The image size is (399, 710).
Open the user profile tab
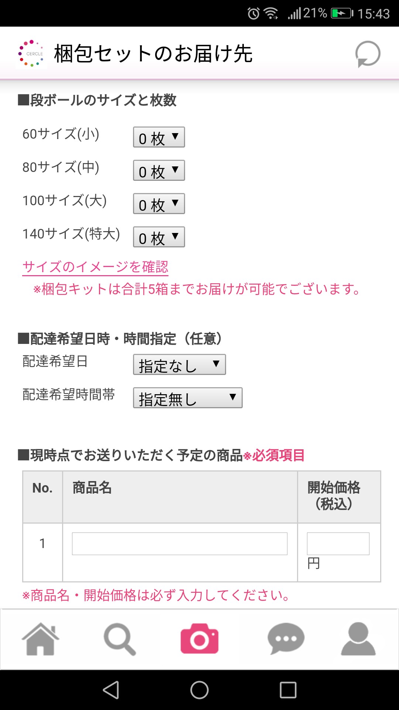tap(358, 639)
